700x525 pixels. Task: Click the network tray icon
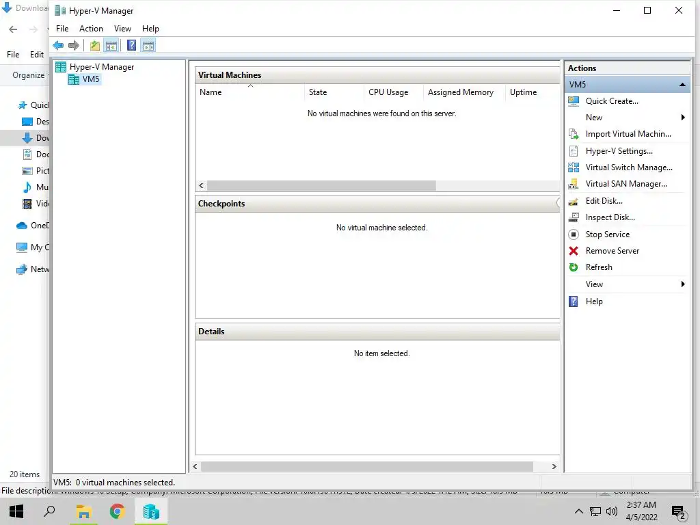pos(595,511)
